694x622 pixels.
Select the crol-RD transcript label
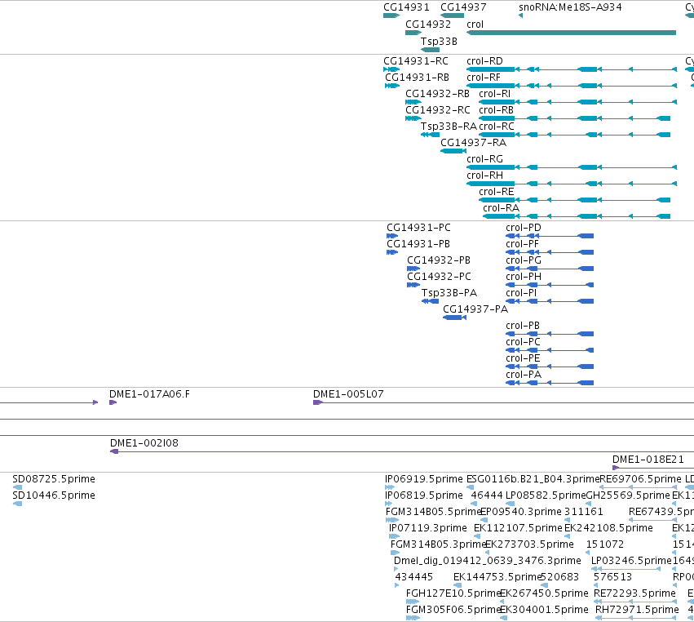[484, 60]
